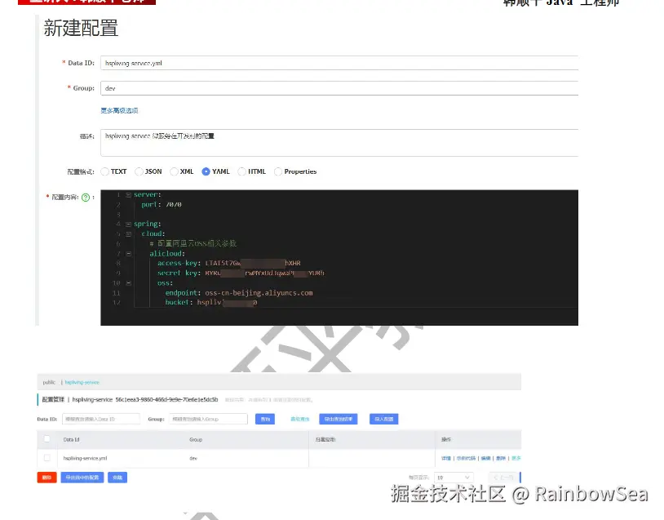Tick the checkbox for hspliving-service.yml row

(x=47, y=458)
